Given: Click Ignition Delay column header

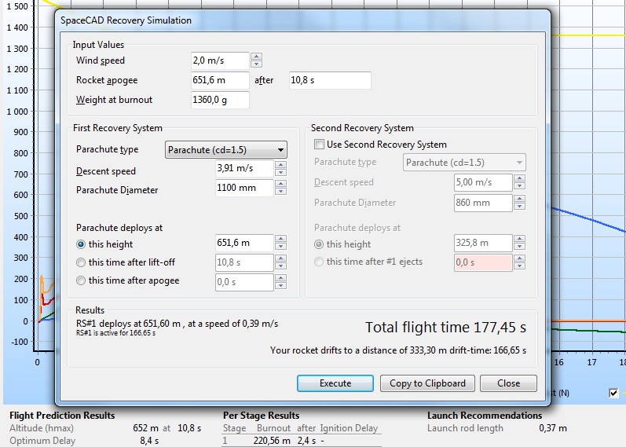Looking at the screenshot, I should pyautogui.click(x=349, y=428).
